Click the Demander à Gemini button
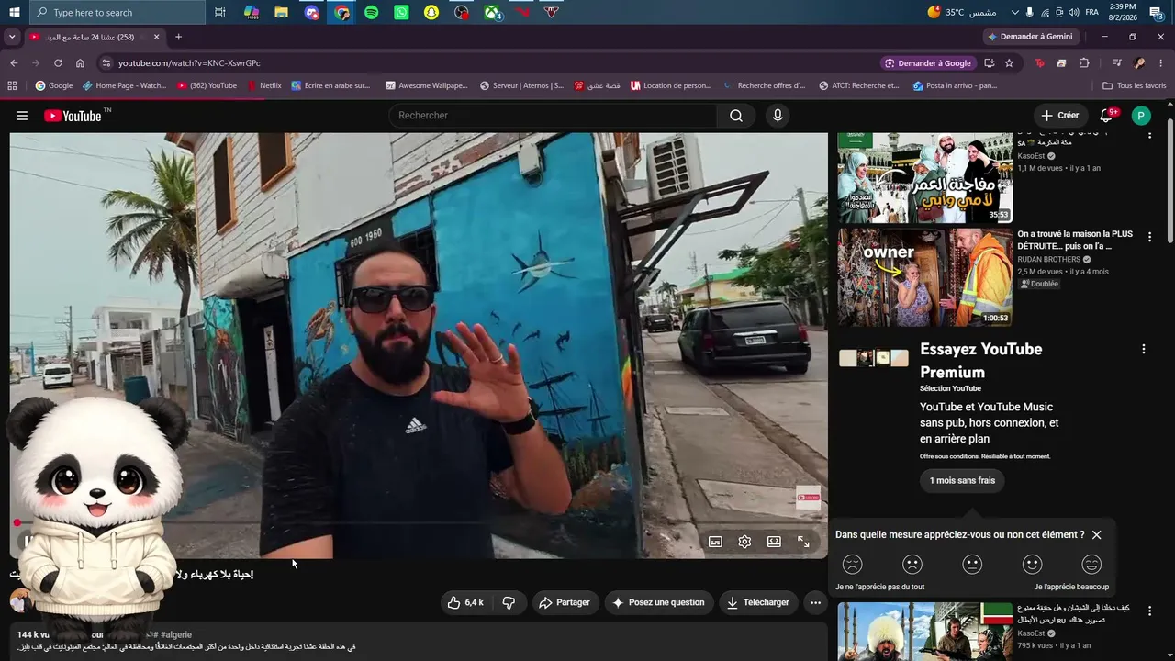This screenshot has width=1175, height=661. (1029, 37)
